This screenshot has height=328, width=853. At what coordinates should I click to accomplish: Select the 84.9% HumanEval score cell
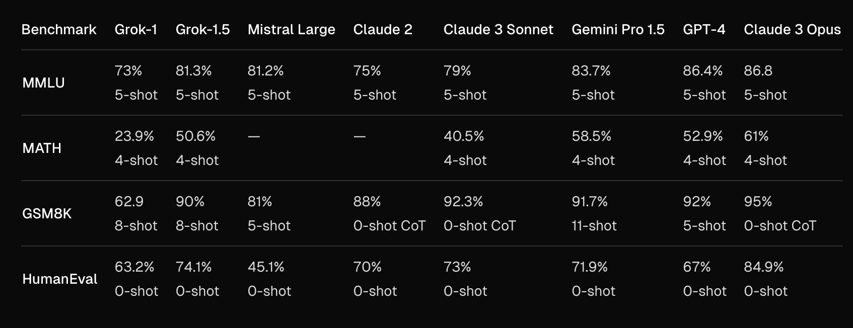(x=763, y=267)
